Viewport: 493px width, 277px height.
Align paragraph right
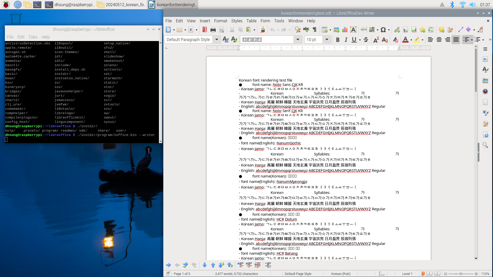coord(447,39)
